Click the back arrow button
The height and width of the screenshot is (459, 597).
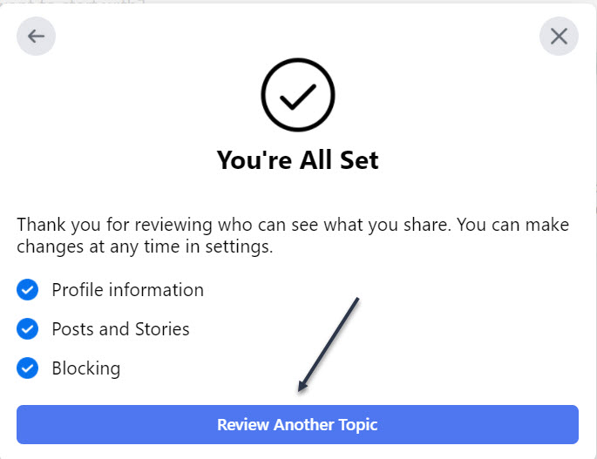click(36, 37)
